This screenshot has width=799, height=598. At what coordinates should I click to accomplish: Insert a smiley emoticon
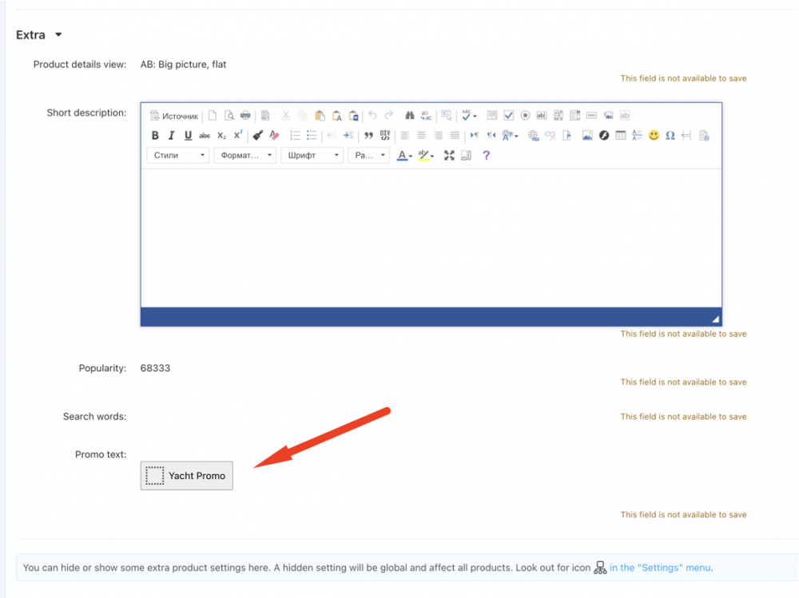click(x=654, y=136)
